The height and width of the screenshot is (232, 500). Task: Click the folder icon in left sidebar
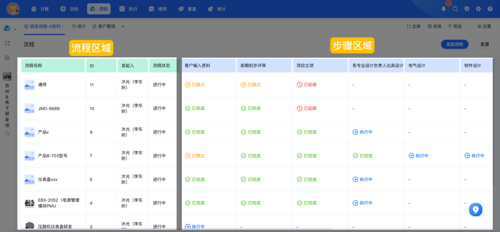coord(7,58)
